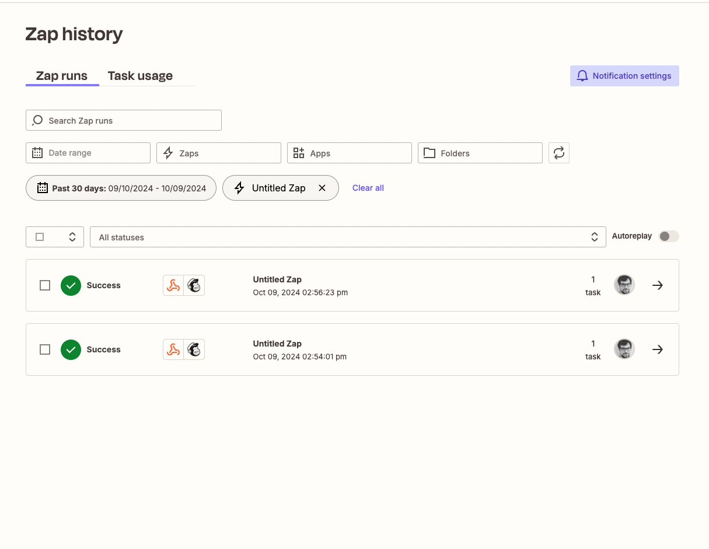
Task: Open the bulk-select dropdown arrows
Action: click(72, 236)
